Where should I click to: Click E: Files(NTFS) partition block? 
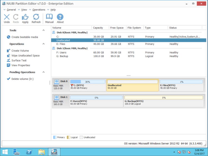click(181, 85)
